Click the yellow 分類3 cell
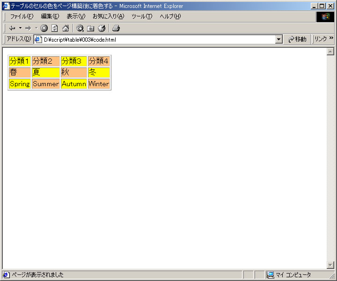 (x=74, y=61)
